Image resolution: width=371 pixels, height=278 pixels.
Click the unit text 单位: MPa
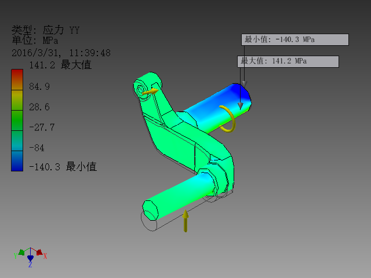tap(35, 41)
